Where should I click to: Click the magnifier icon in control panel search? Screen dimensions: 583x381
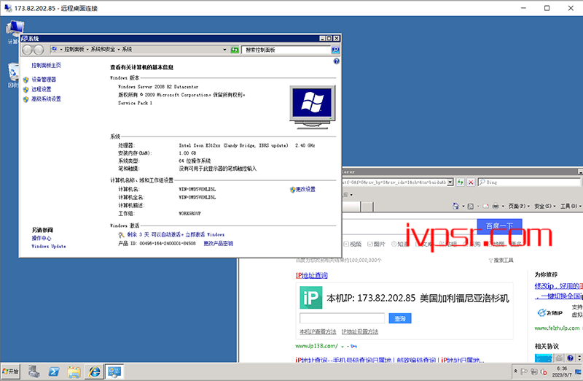[335, 50]
